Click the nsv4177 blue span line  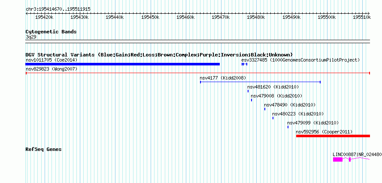(x=260, y=82)
